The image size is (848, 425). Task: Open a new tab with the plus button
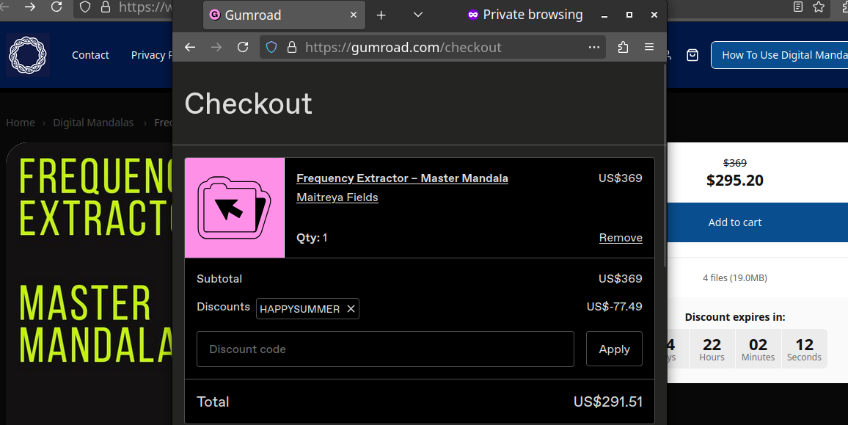[381, 15]
